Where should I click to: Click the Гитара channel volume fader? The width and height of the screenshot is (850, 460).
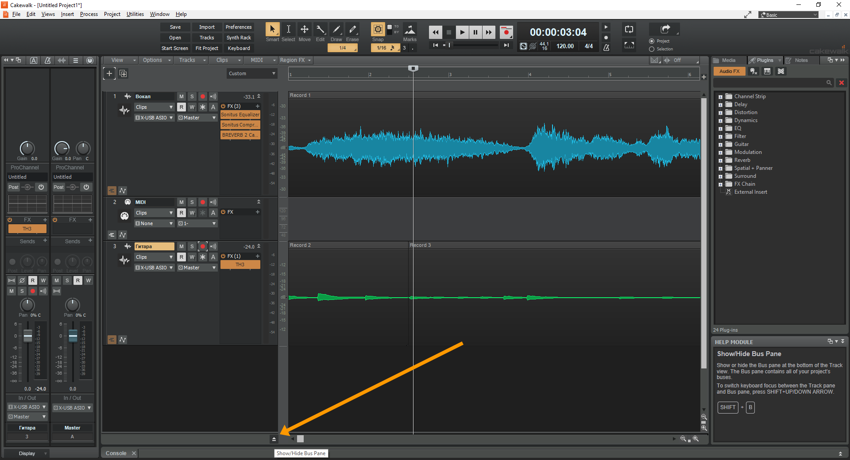pos(27,337)
